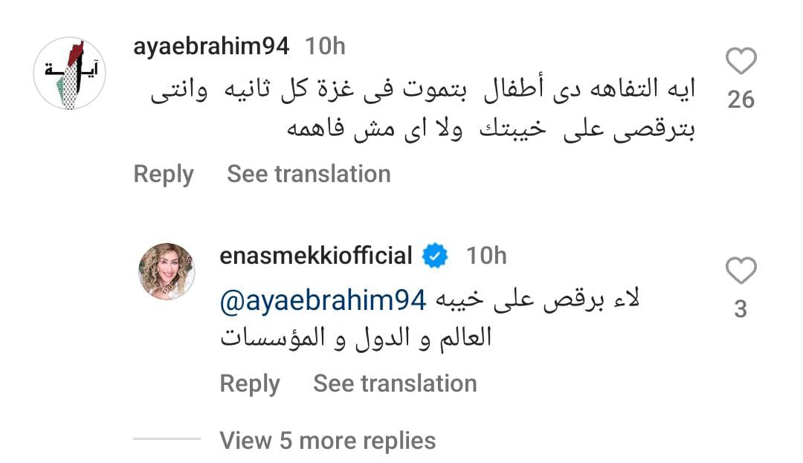The image size is (803, 463).
Task: View the 26 likes count
Action: [741, 99]
